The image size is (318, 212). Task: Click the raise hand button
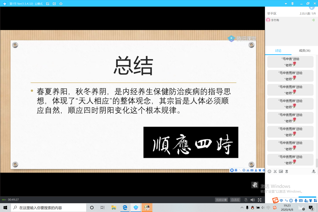(x=255, y=185)
